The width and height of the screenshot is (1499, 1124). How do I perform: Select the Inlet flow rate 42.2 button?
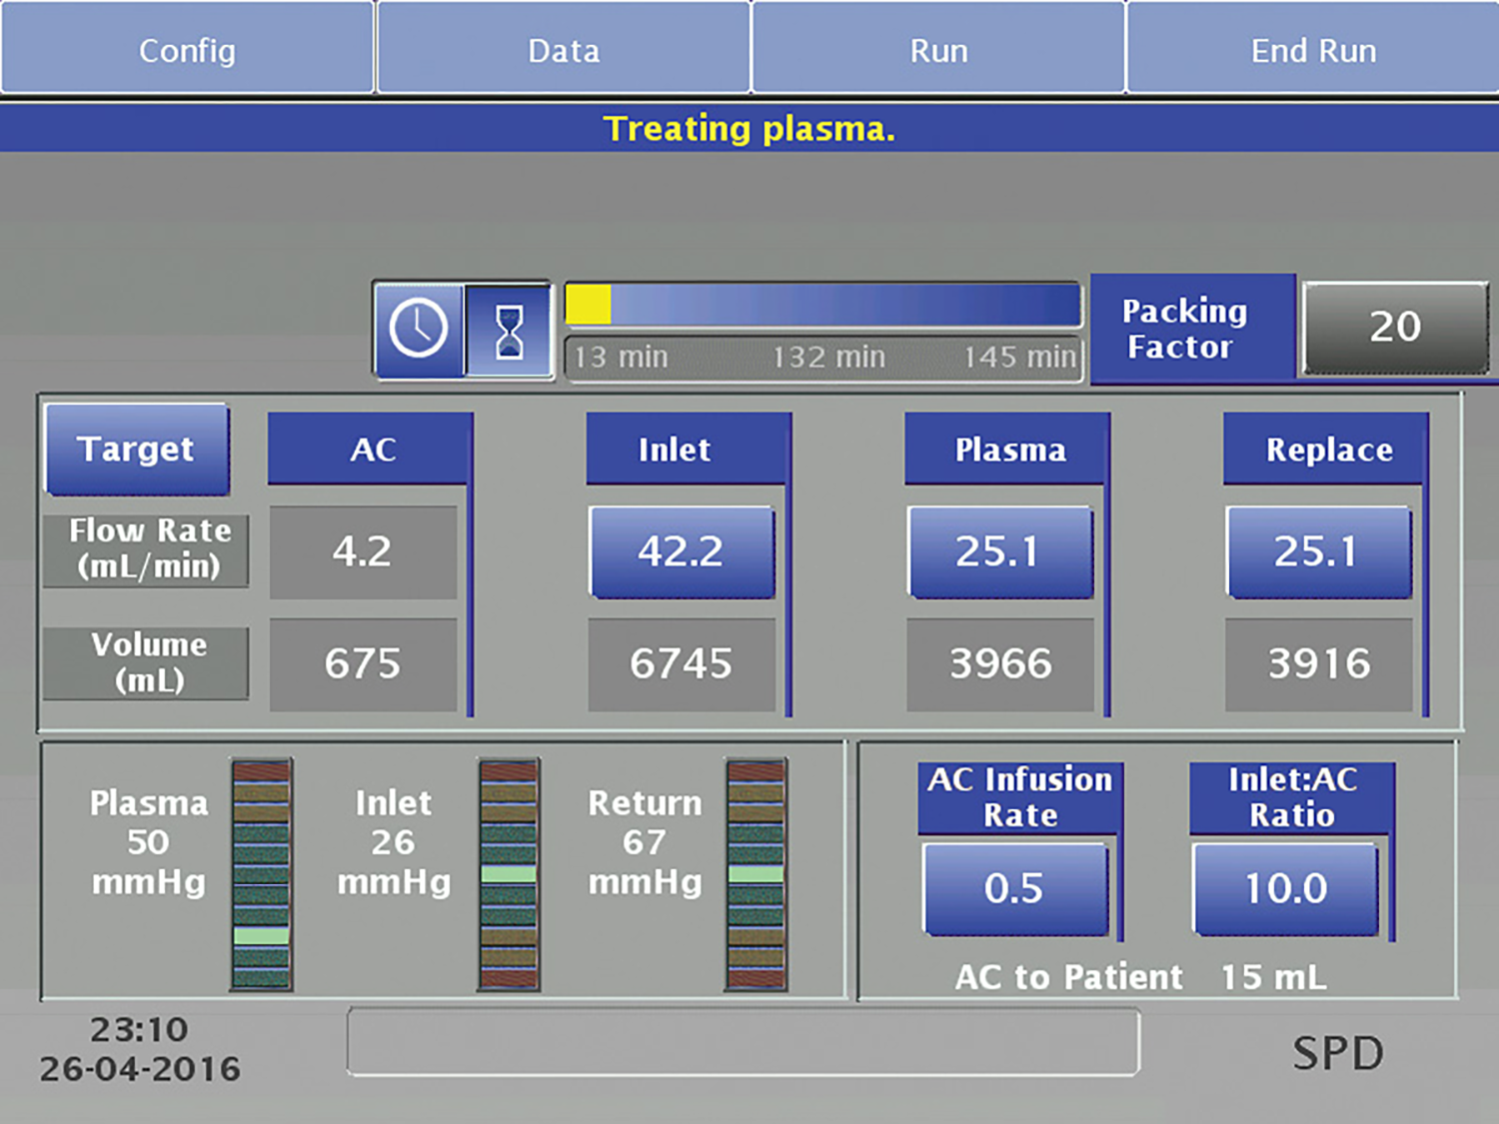point(682,552)
